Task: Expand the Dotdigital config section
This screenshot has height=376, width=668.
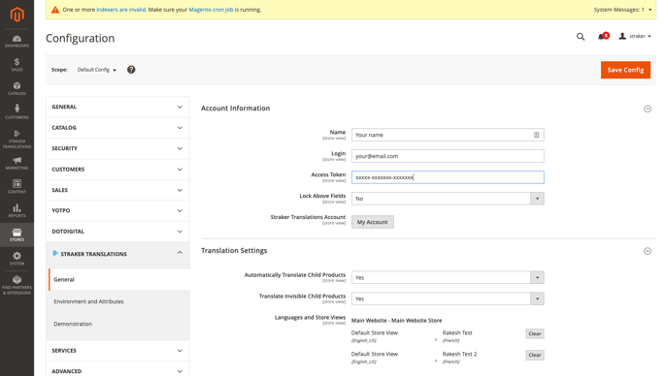Action: (117, 232)
